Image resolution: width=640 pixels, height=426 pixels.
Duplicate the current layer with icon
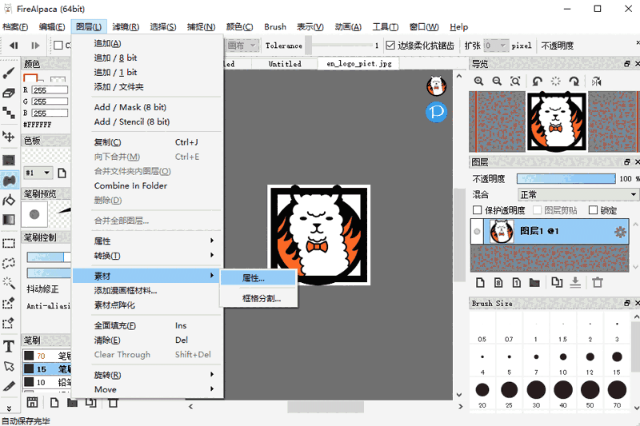pyautogui.click(x=557, y=282)
